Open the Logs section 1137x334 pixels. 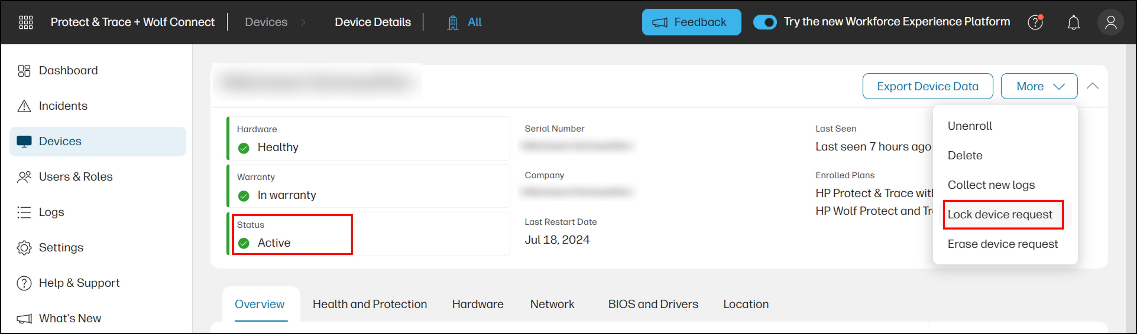(x=51, y=212)
